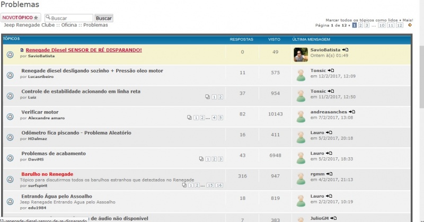Screen dimensions: 424x222
Task: Jump to last post by Lauro dated 2/2/2017
Action: pos(329,196)
